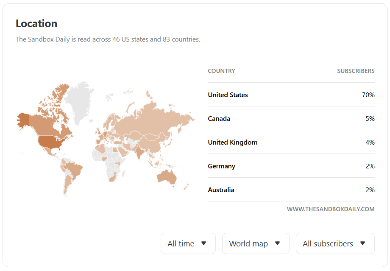
Task: Open the All time dropdown
Action: 188,243
